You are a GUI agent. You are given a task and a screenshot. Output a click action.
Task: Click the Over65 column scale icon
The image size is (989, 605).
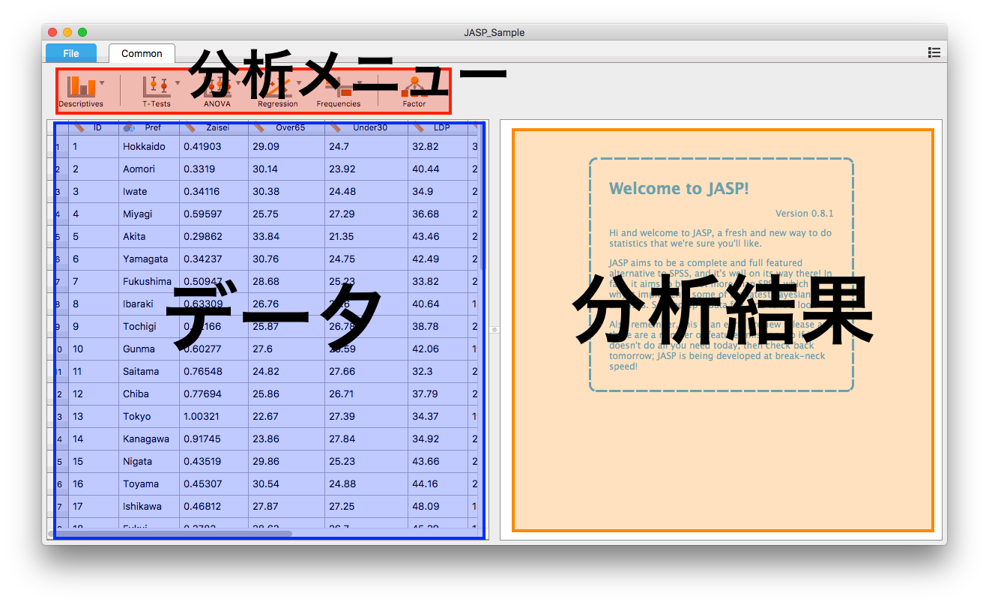click(x=258, y=127)
